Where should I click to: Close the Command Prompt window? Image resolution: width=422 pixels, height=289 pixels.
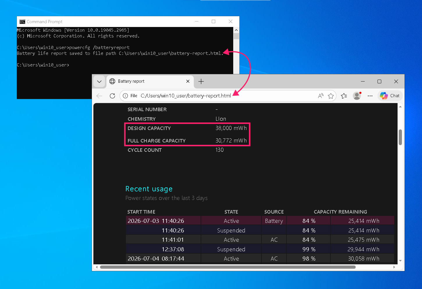[x=231, y=21]
